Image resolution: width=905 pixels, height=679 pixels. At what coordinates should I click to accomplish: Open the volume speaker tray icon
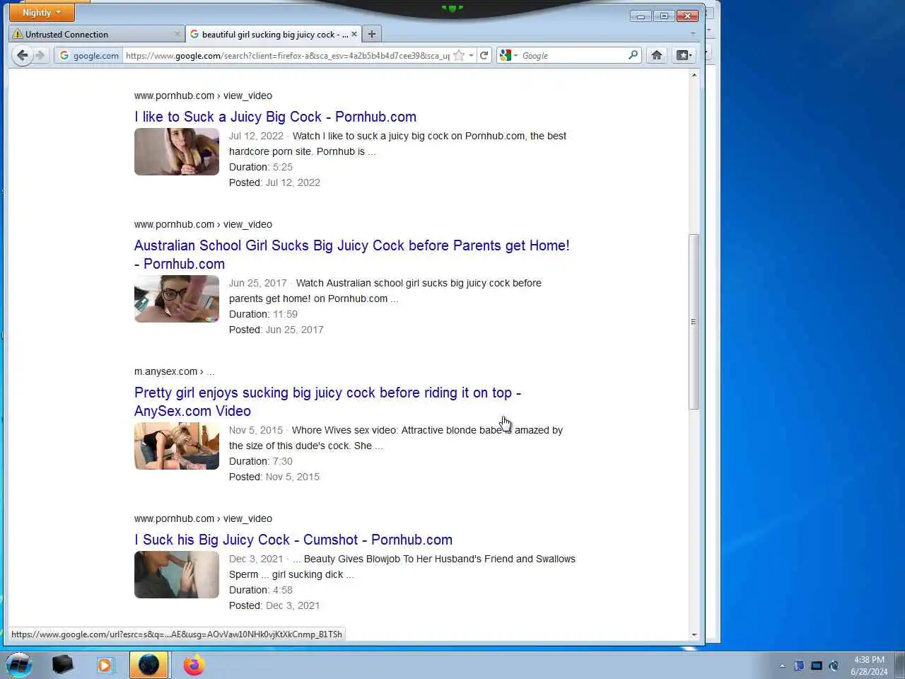click(x=834, y=666)
